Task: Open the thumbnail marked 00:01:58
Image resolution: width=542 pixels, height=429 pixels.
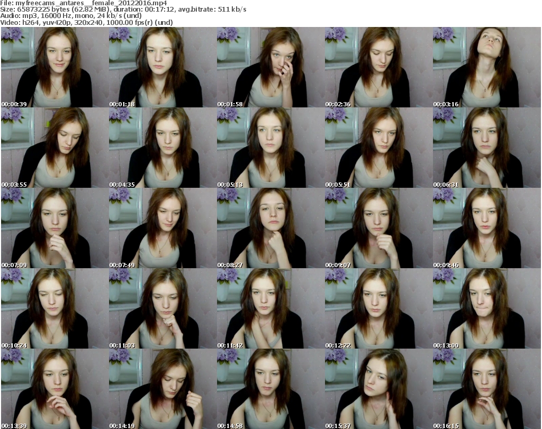Action: point(270,67)
